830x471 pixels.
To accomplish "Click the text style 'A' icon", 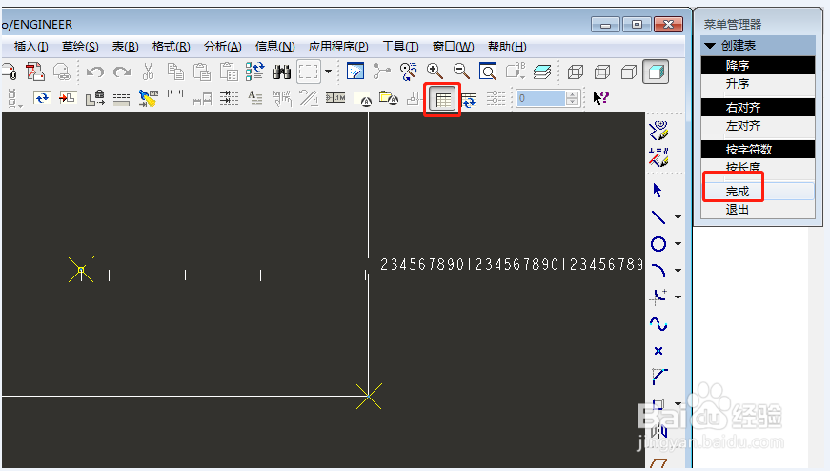I will coord(255,98).
